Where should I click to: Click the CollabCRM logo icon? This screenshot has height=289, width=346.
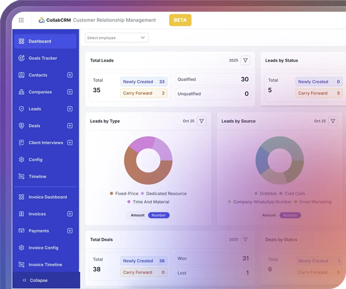click(x=42, y=20)
